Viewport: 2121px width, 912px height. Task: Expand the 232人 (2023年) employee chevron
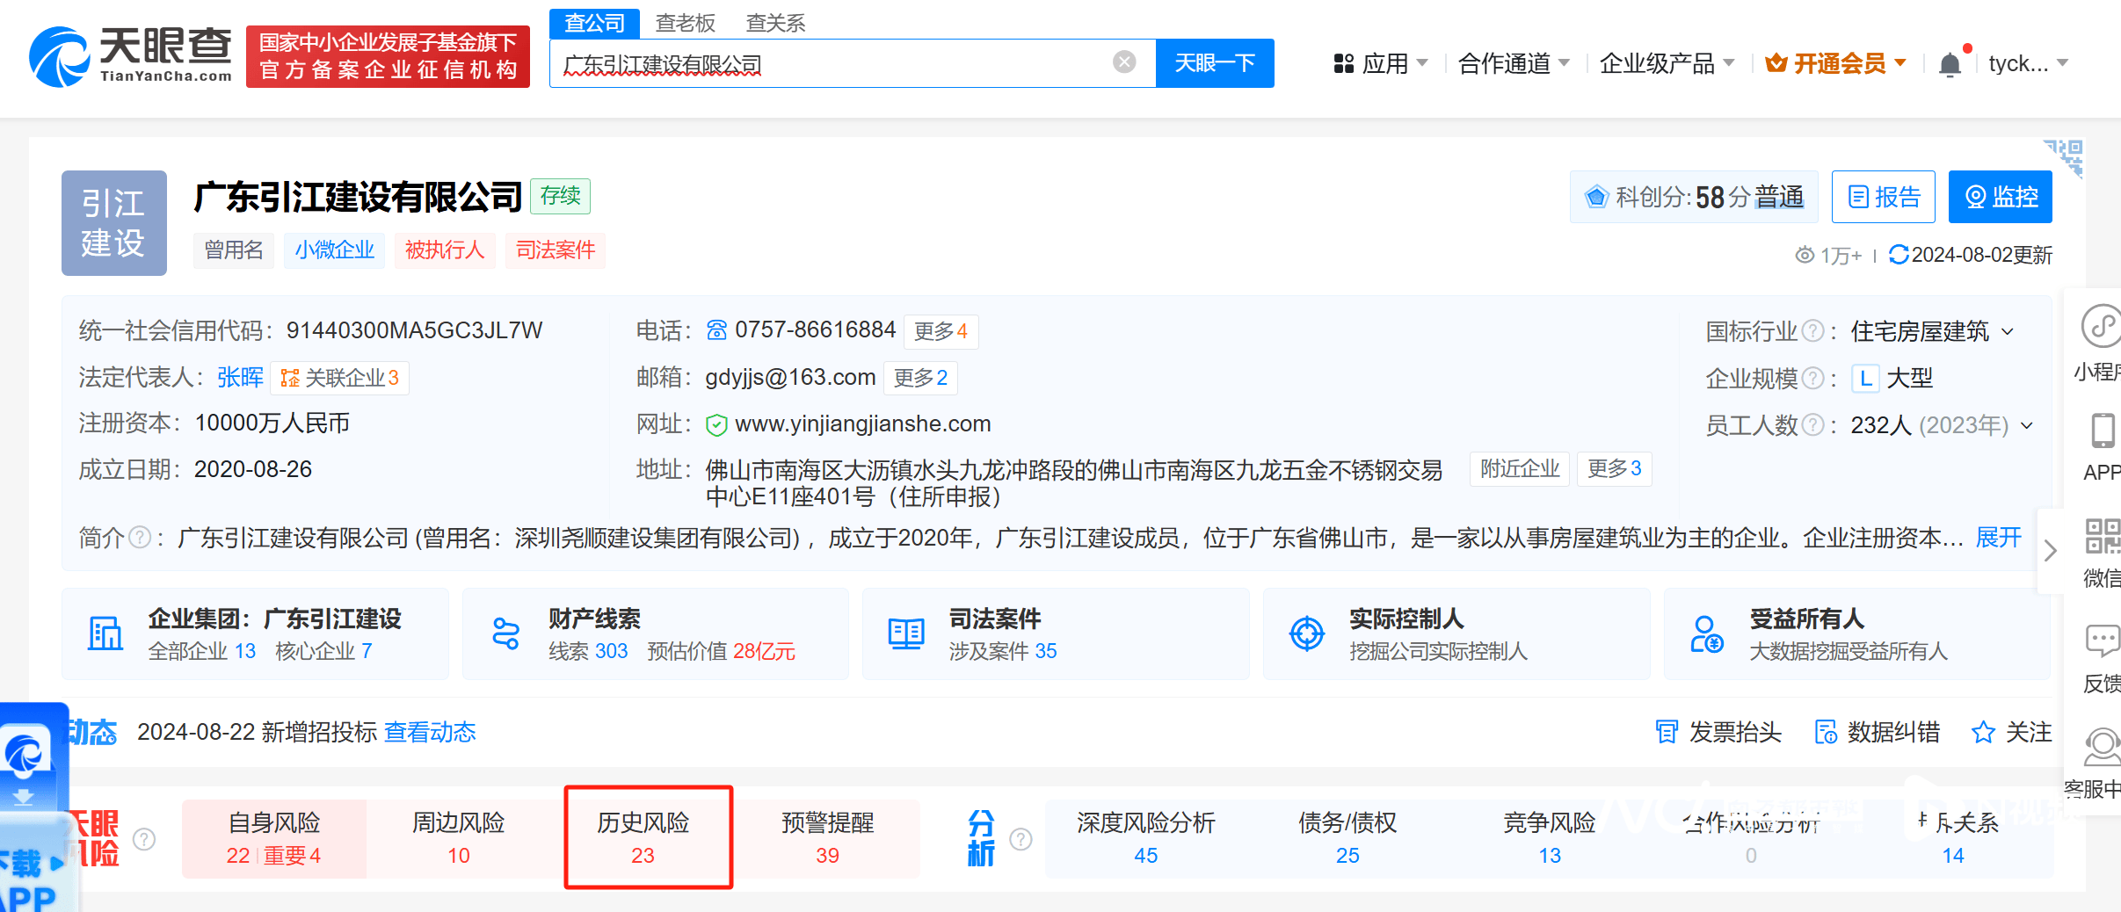pyautogui.click(x=2027, y=426)
